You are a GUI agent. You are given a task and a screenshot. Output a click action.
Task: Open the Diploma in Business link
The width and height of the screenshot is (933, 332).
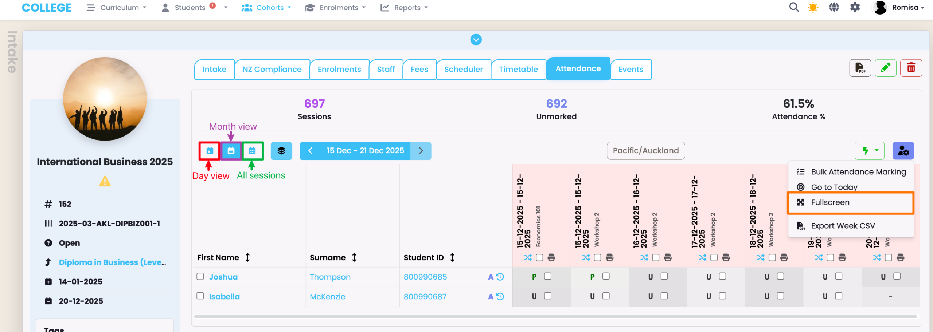112,262
